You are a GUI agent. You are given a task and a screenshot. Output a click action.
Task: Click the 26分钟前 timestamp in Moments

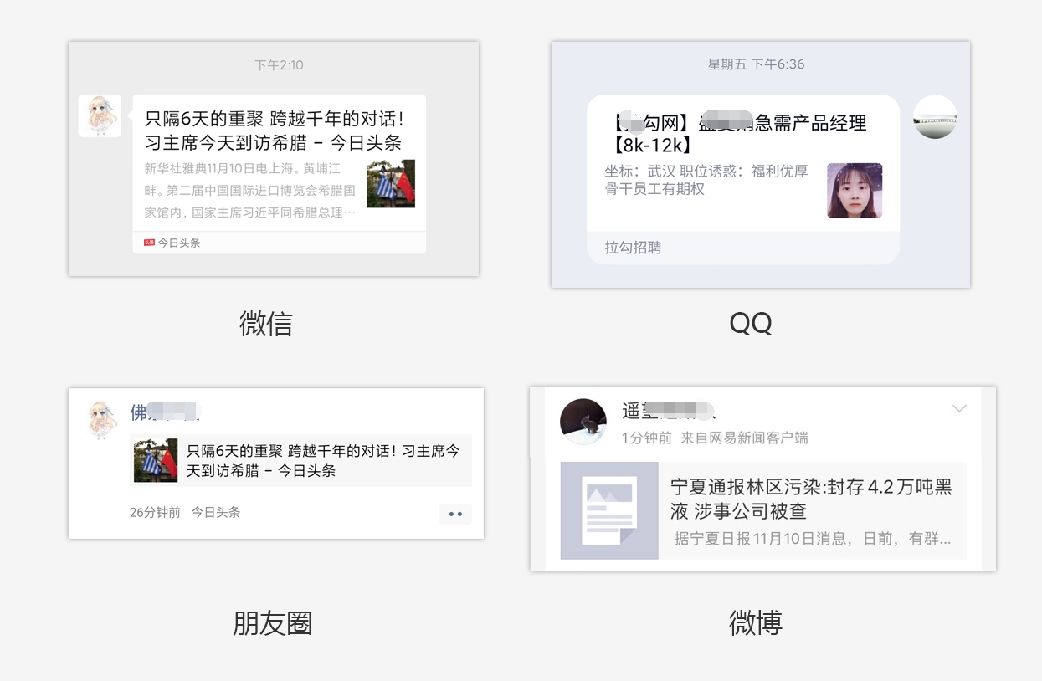155,512
